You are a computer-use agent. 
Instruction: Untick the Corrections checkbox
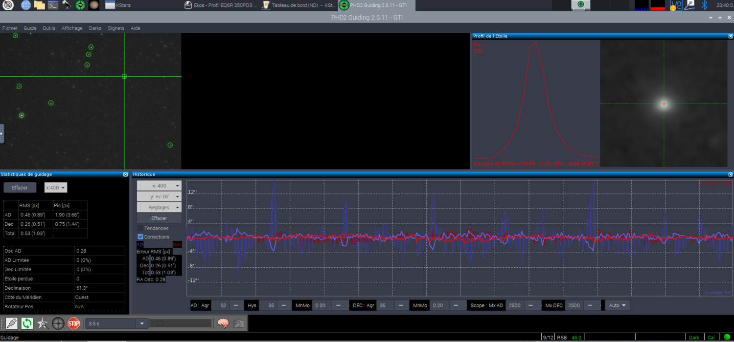tap(140, 237)
